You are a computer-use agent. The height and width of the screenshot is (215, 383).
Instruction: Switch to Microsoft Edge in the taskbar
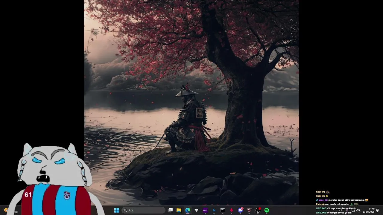tap(188, 210)
